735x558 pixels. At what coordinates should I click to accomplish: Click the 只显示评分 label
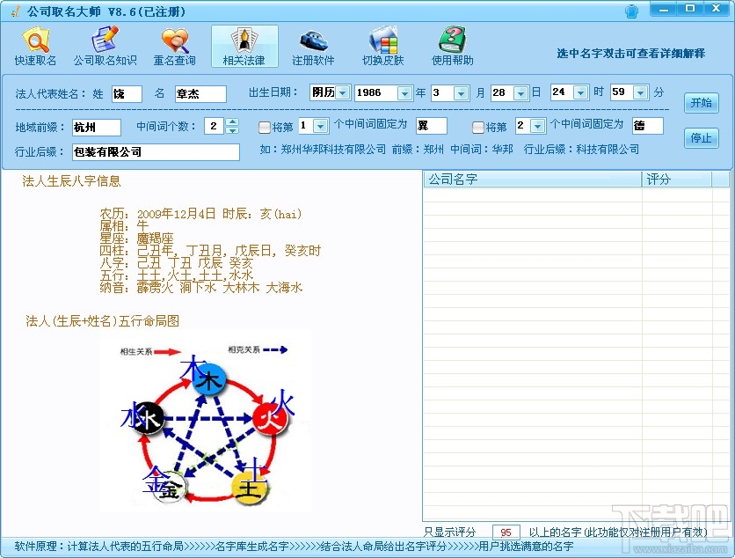pyautogui.click(x=449, y=532)
